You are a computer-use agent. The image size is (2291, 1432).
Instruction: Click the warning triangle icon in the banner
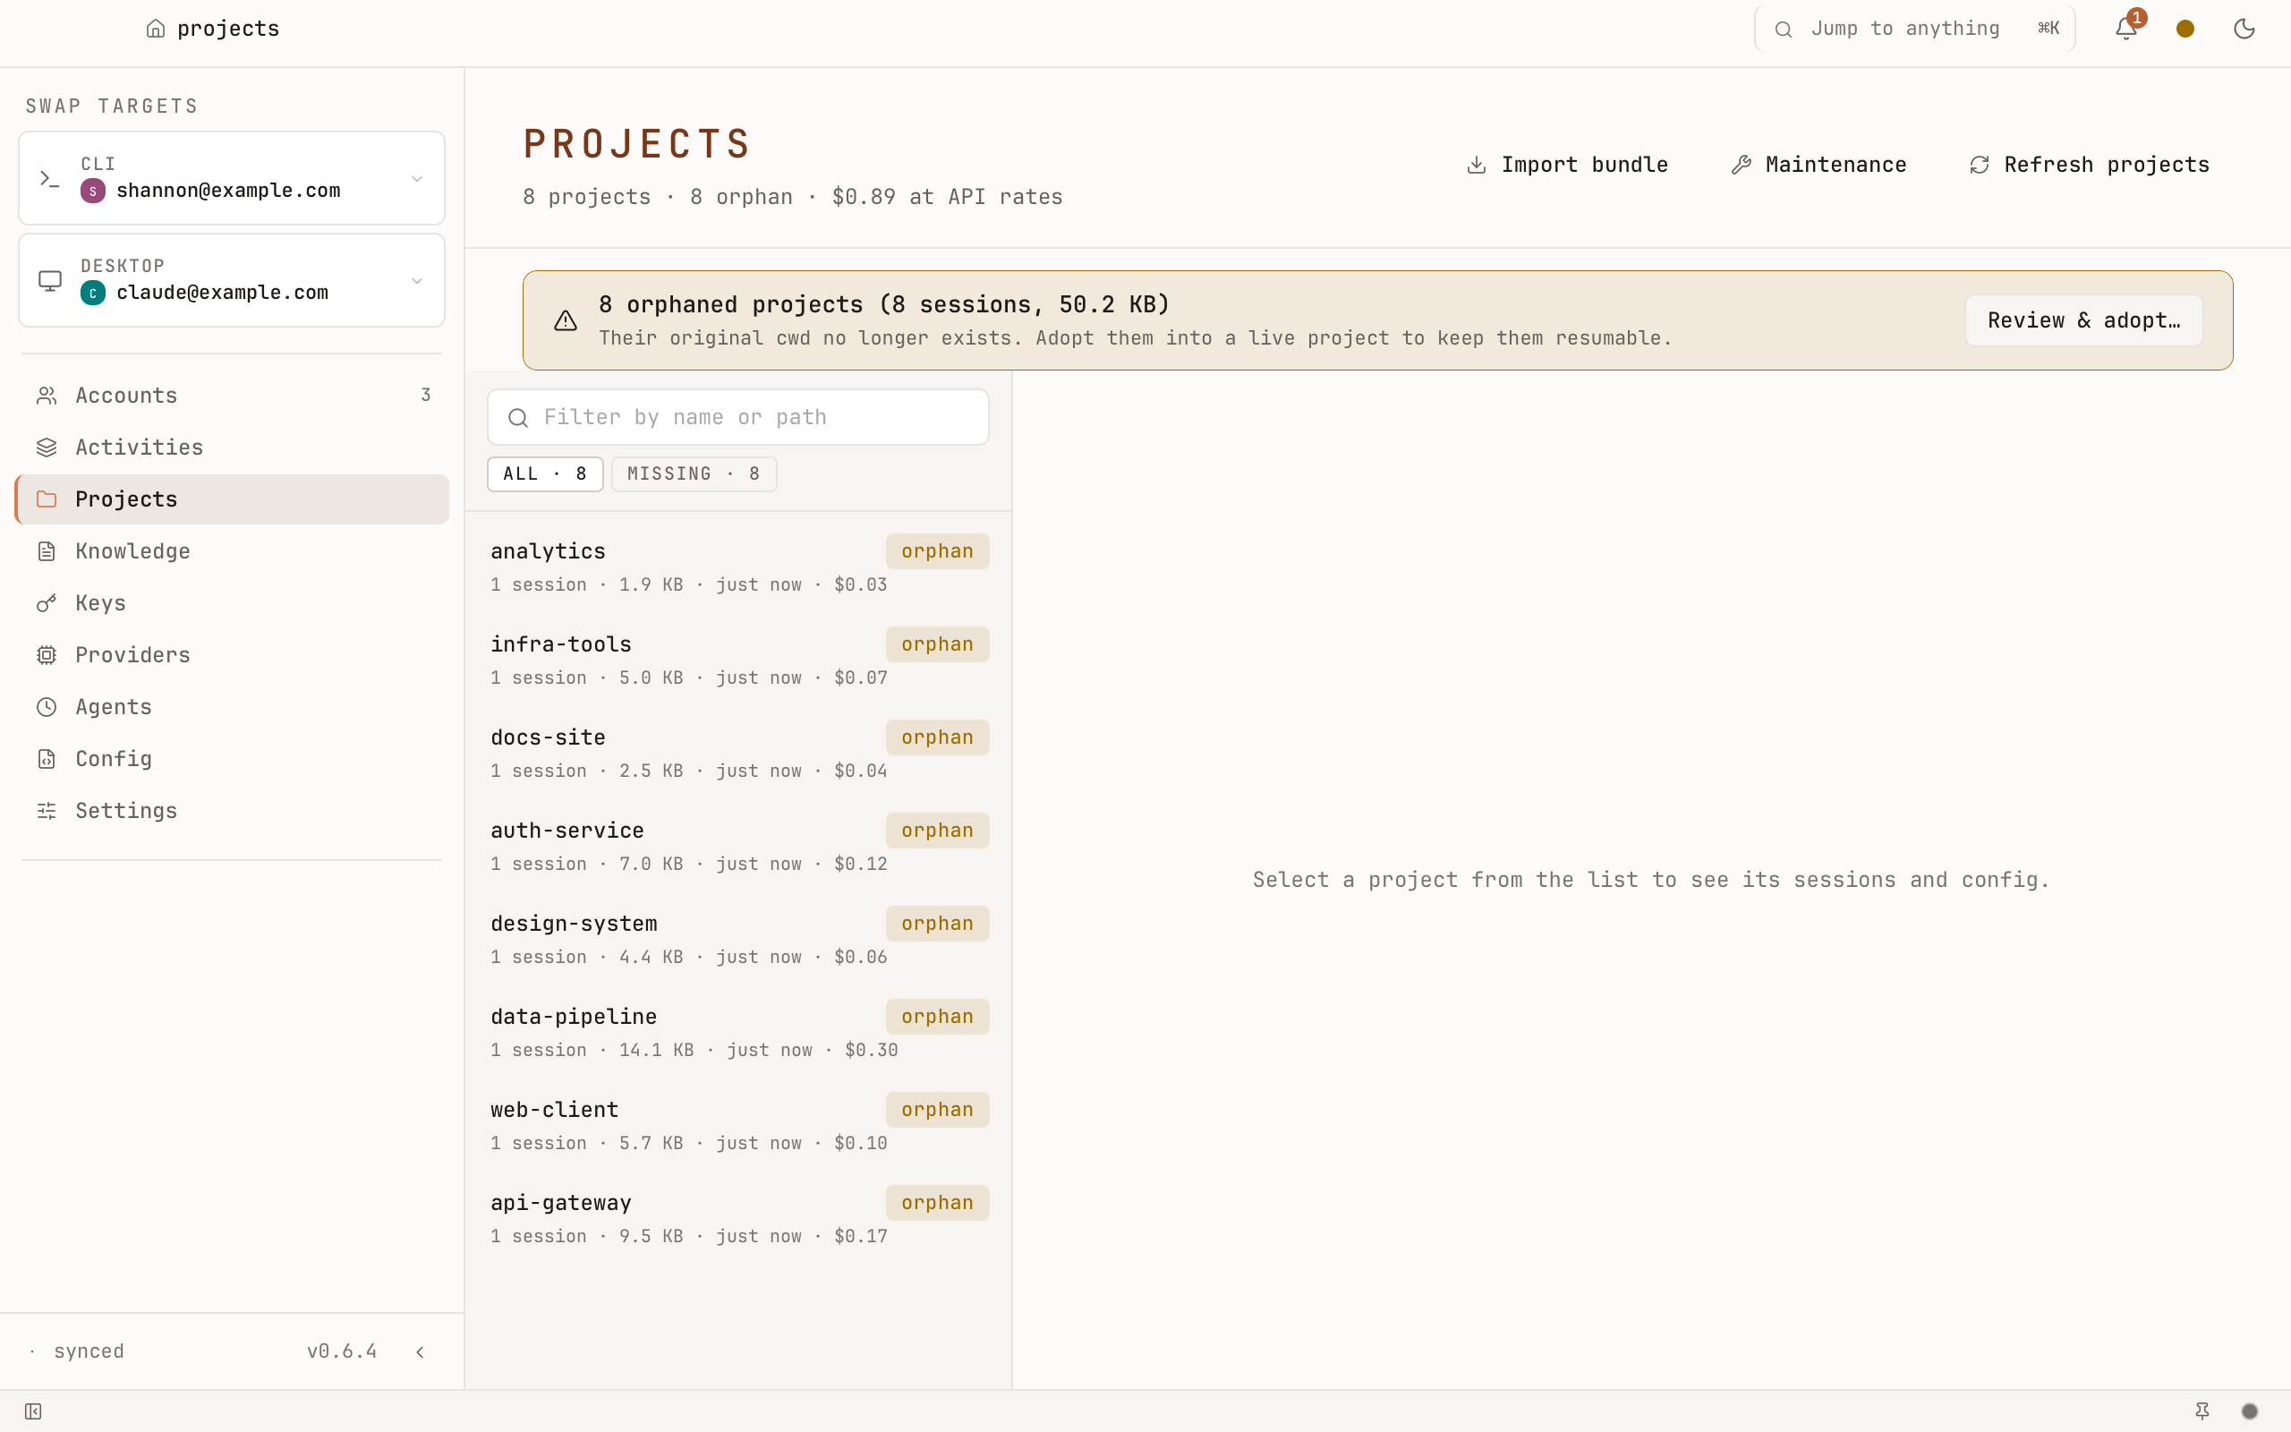[x=566, y=321]
